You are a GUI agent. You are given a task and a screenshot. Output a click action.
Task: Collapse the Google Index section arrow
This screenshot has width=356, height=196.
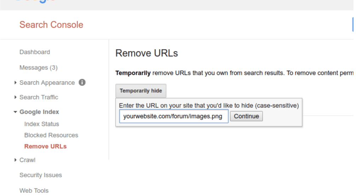15,112
